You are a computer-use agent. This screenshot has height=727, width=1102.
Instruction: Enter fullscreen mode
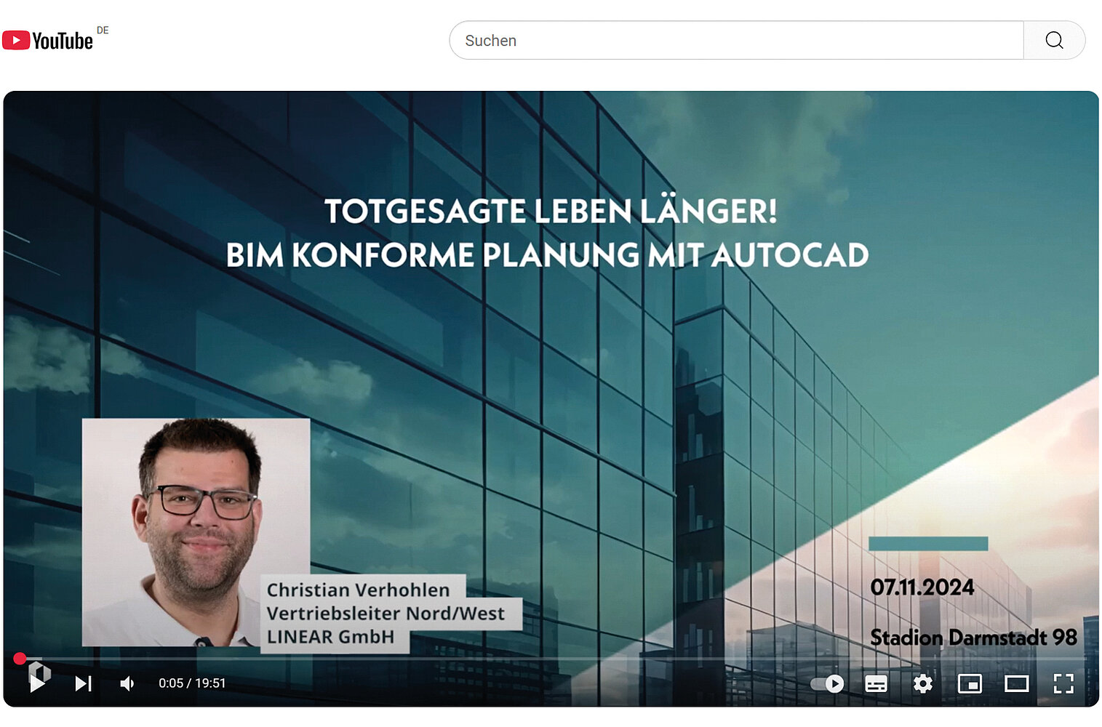[x=1063, y=683]
